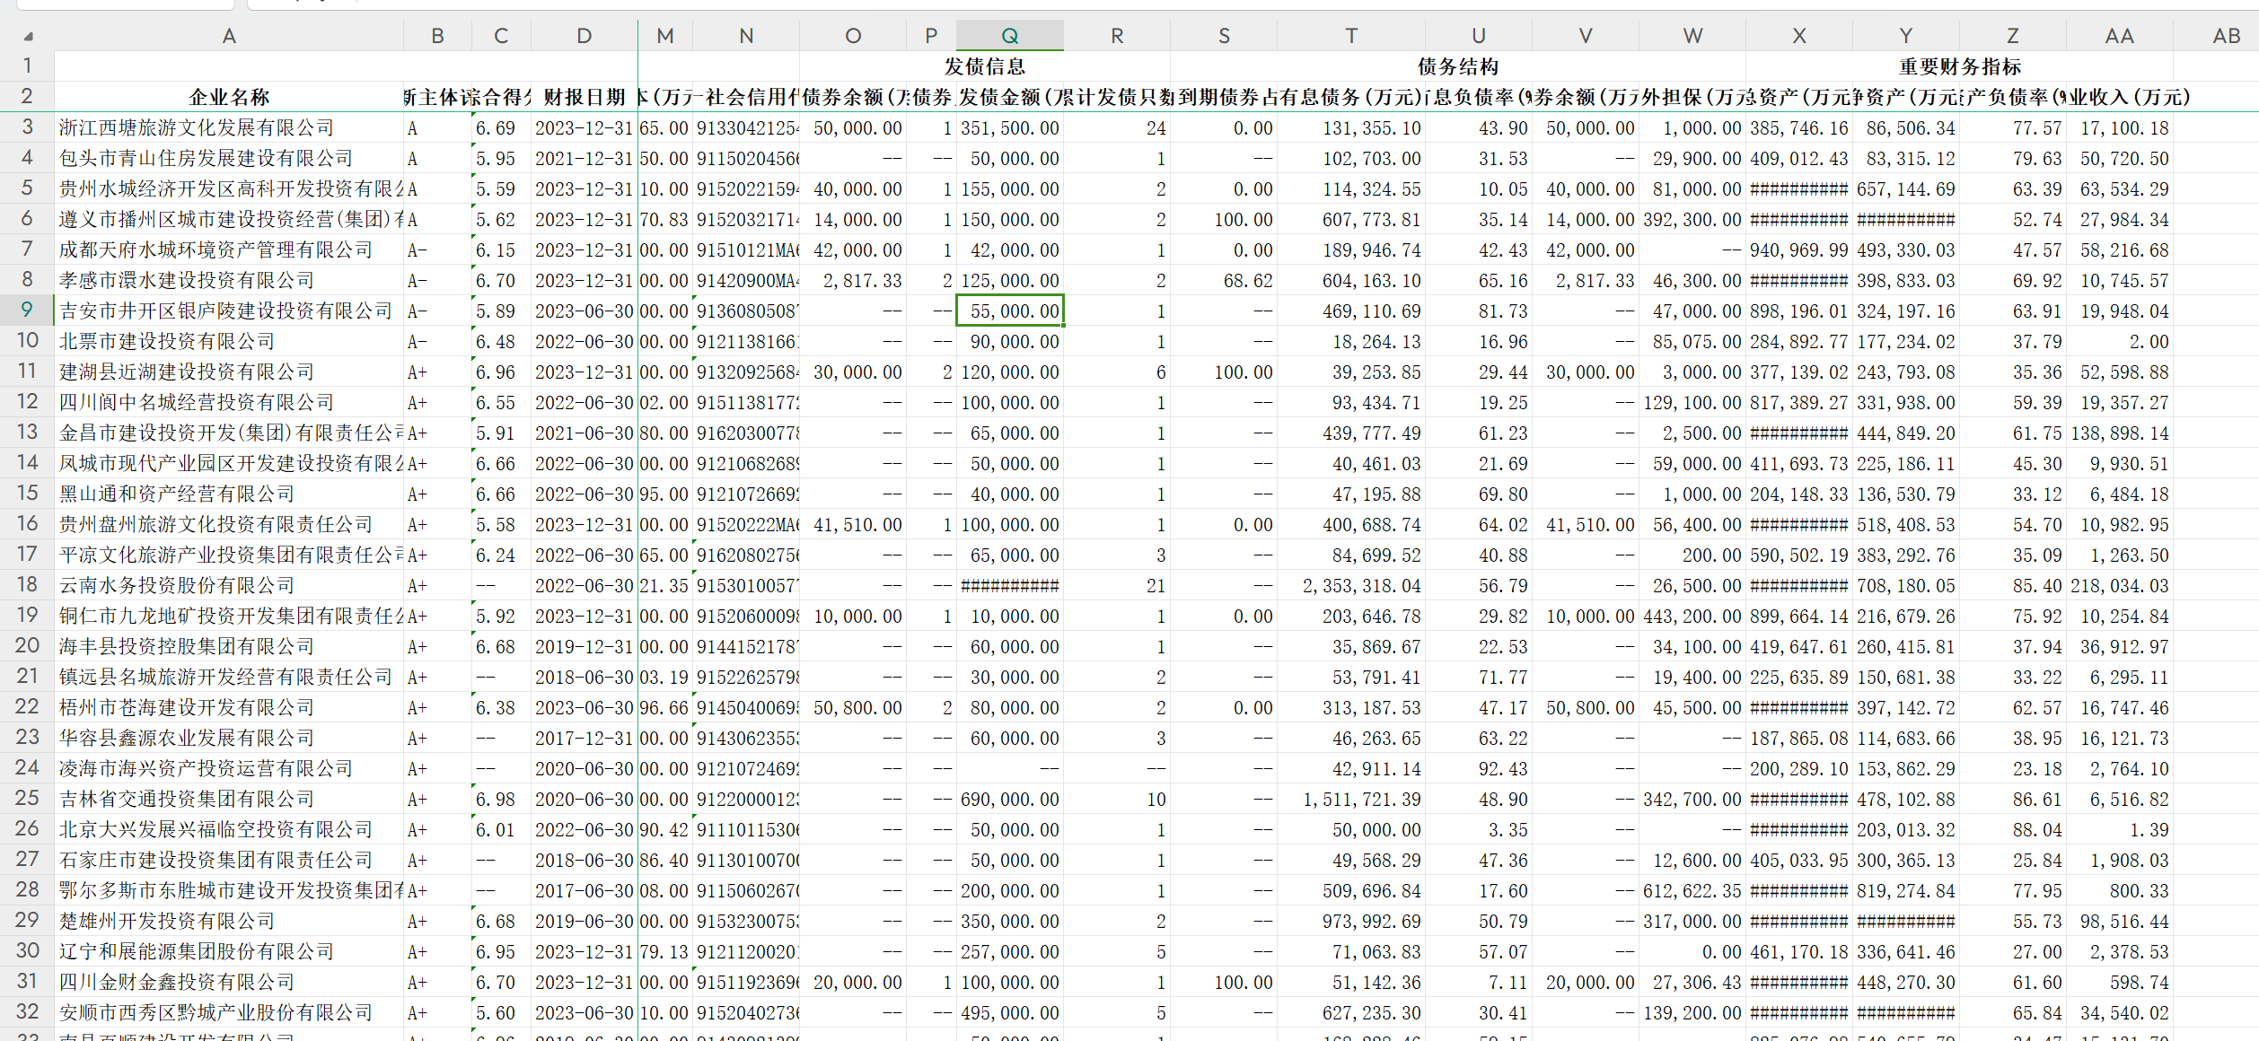Viewport: 2259px width, 1041px height.
Task: Select column Q header
Action: coord(1009,36)
